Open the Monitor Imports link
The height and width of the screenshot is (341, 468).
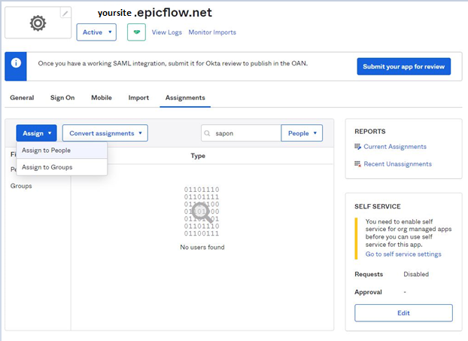(x=212, y=32)
